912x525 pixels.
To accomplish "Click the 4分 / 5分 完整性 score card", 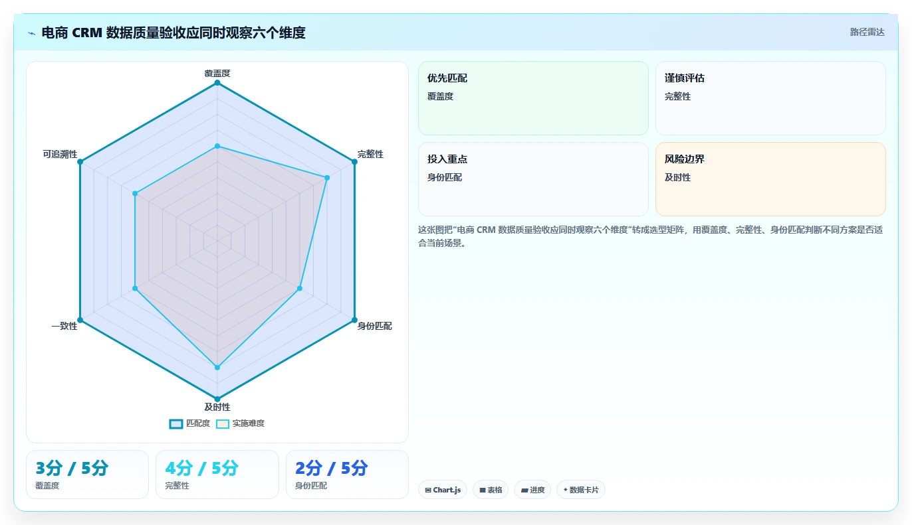I will click(x=217, y=475).
